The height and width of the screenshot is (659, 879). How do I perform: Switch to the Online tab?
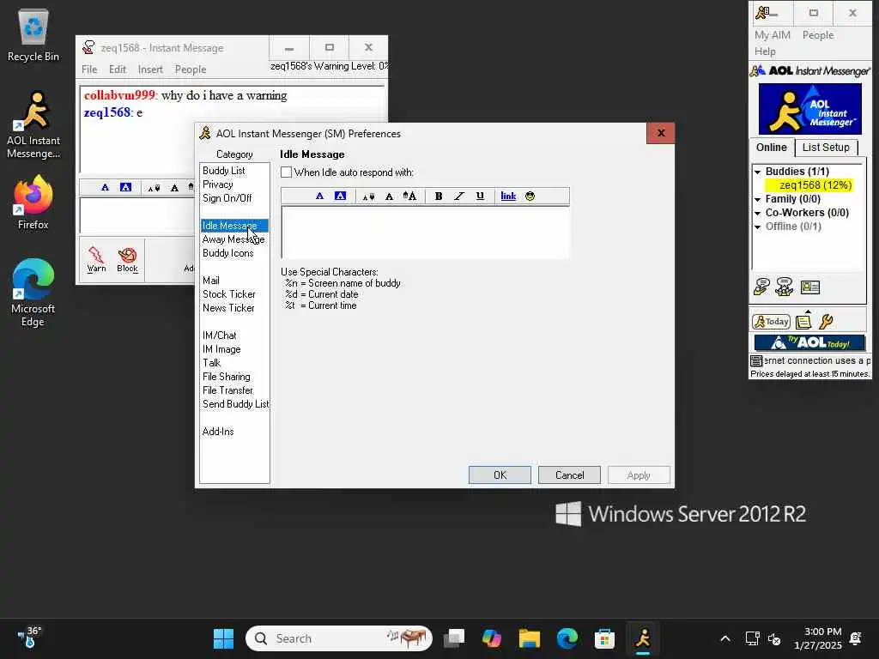[772, 148]
